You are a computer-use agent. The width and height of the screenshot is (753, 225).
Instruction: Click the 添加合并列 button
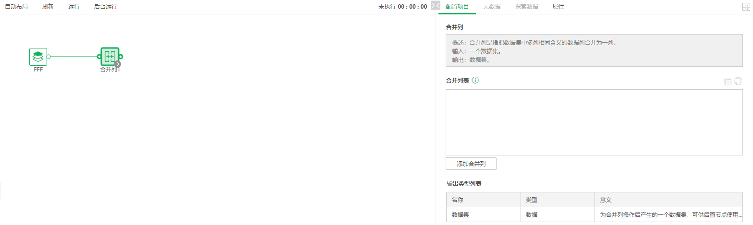(471, 164)
